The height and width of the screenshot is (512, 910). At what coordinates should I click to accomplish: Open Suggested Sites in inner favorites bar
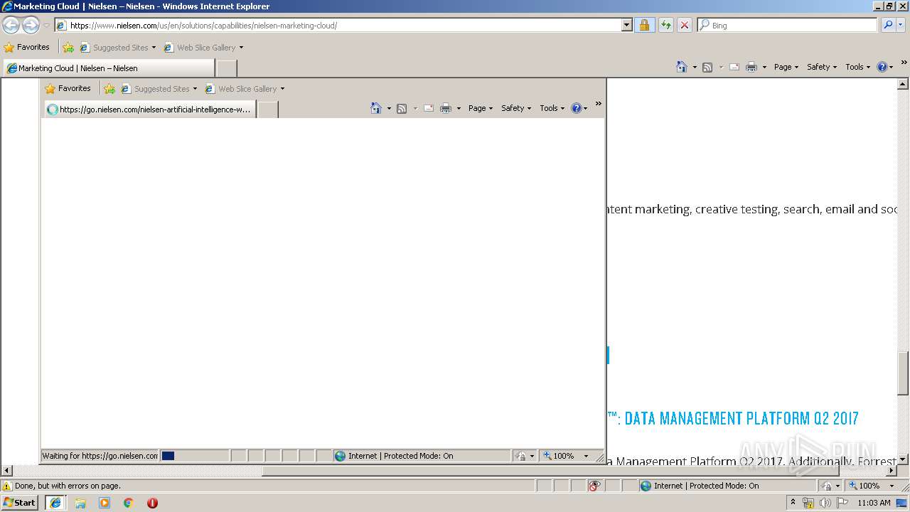pyautogui.click(x=159, y=89)
